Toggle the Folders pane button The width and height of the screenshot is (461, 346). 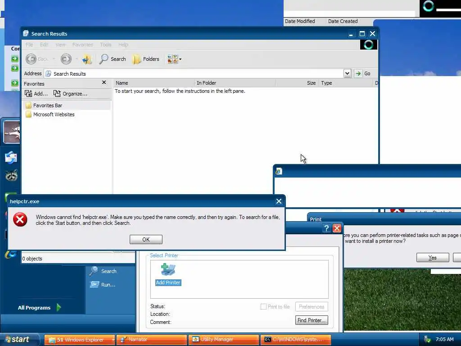(146, 59)
